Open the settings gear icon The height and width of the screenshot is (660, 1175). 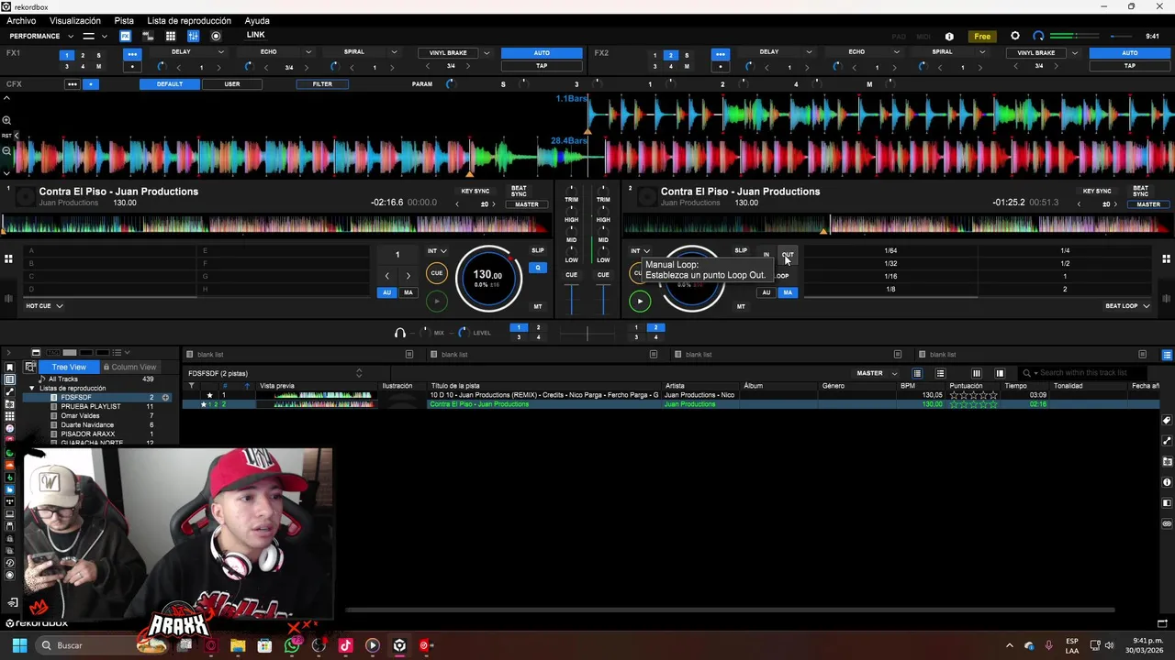click(x=1015, y=36)
